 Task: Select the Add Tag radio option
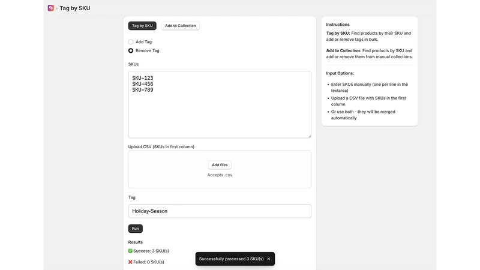[131, 41]
